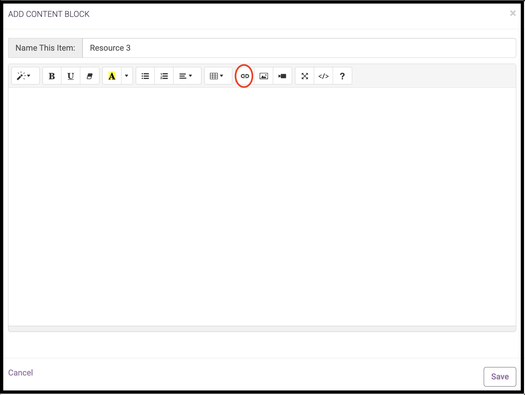The image size is (525, 395).
Task: Open the paragraph alignment dropdown
Action: (x=187, y=76)
